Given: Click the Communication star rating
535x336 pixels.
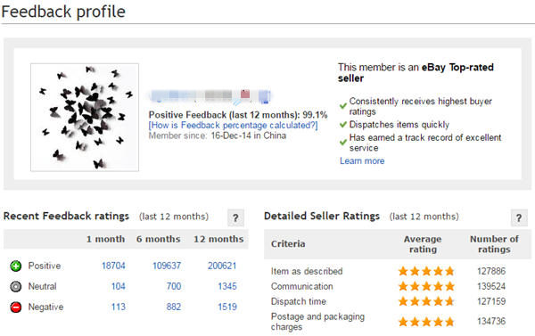Looking at the screenshot, I should [x=426, y=286].
